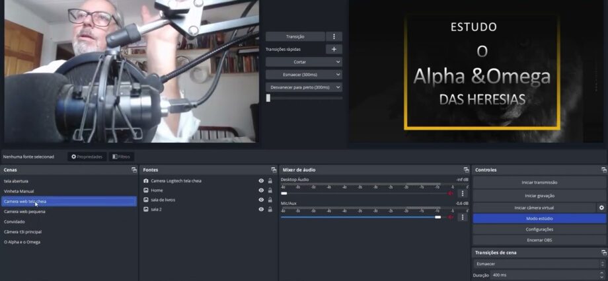The height and width of the screenshot is (281, 608).
Task: Add a quick transition with plus button
Action: click(x=334, y=49)
